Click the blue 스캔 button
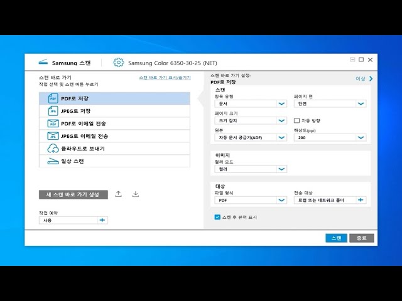The width and height of the screenshot is (402, 301). coord(336,238)
